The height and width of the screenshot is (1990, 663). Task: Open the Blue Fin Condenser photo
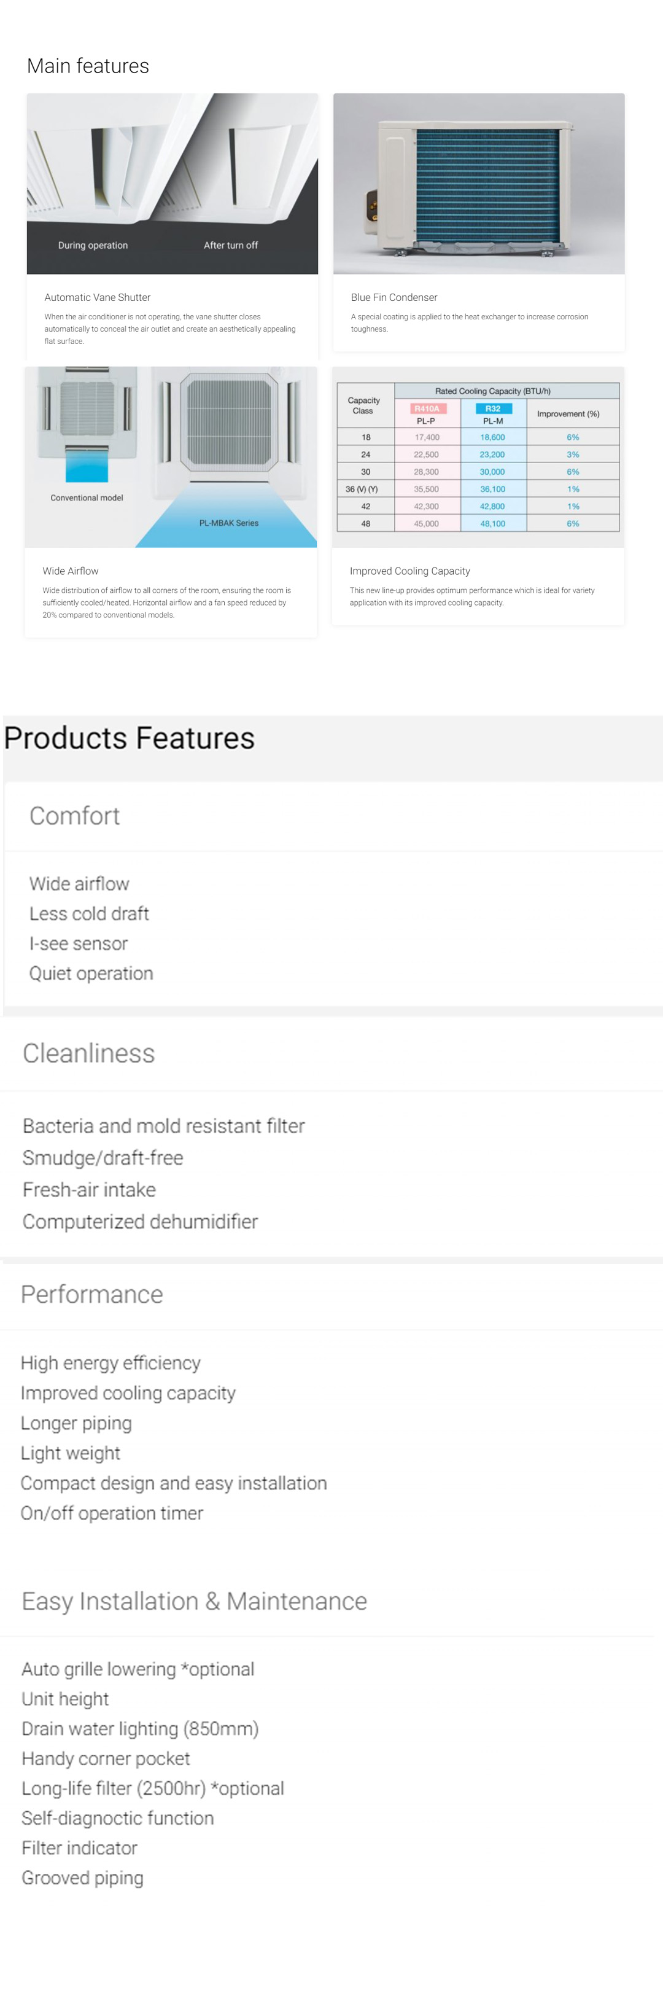click(x=479, y=183)
